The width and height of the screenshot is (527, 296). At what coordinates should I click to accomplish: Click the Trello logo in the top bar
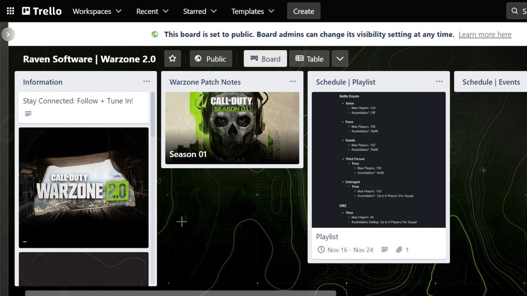pos(41,11)
